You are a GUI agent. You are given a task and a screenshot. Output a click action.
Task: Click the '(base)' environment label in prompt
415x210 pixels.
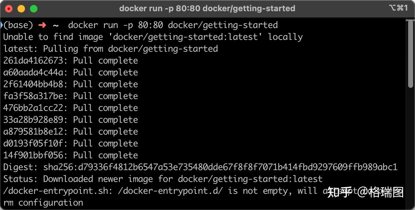point(18,25)
